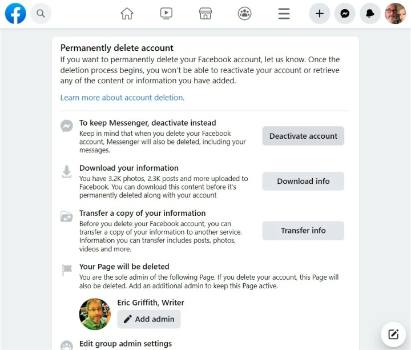411x350 pixels.
Task: Open the profile avatar account menu
Action: point(395,14)
